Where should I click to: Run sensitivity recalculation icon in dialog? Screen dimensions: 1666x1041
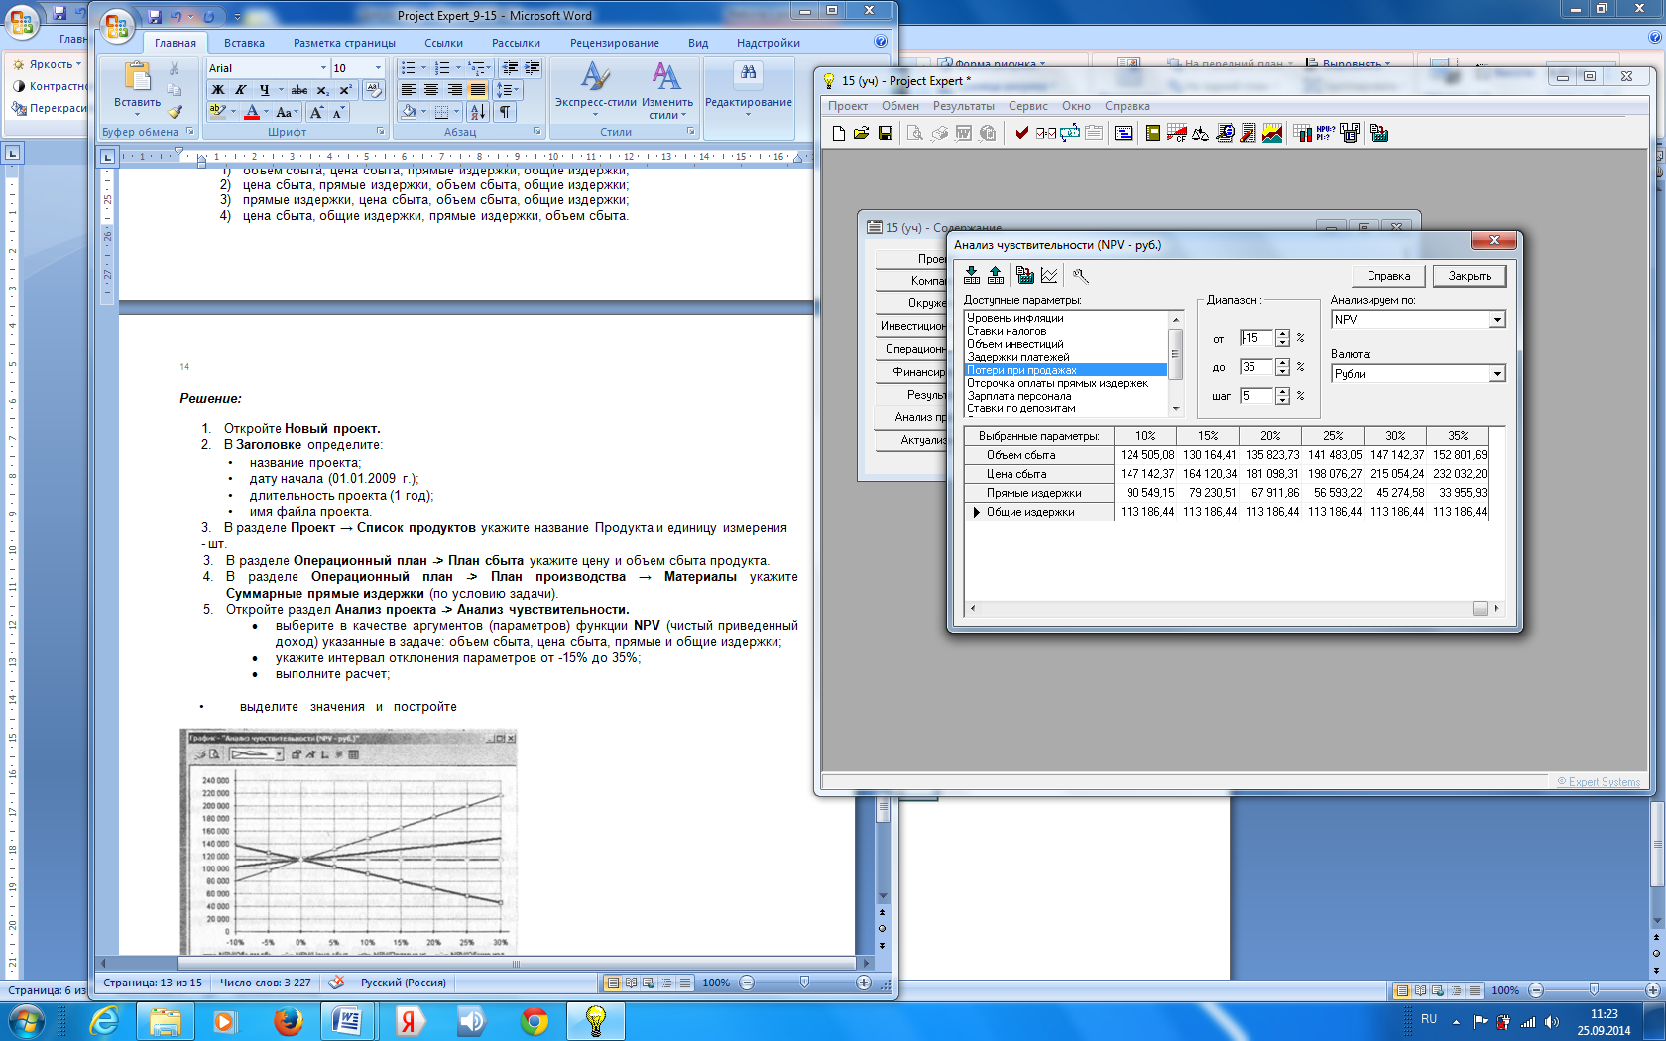coord(1025,276)
